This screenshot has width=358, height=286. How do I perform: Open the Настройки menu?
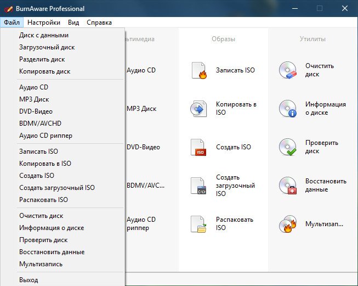(x=44, y=23)
